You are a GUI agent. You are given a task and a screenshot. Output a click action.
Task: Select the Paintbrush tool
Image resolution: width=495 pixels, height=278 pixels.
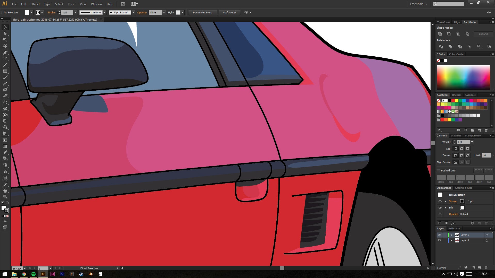[x=5, y=77]
